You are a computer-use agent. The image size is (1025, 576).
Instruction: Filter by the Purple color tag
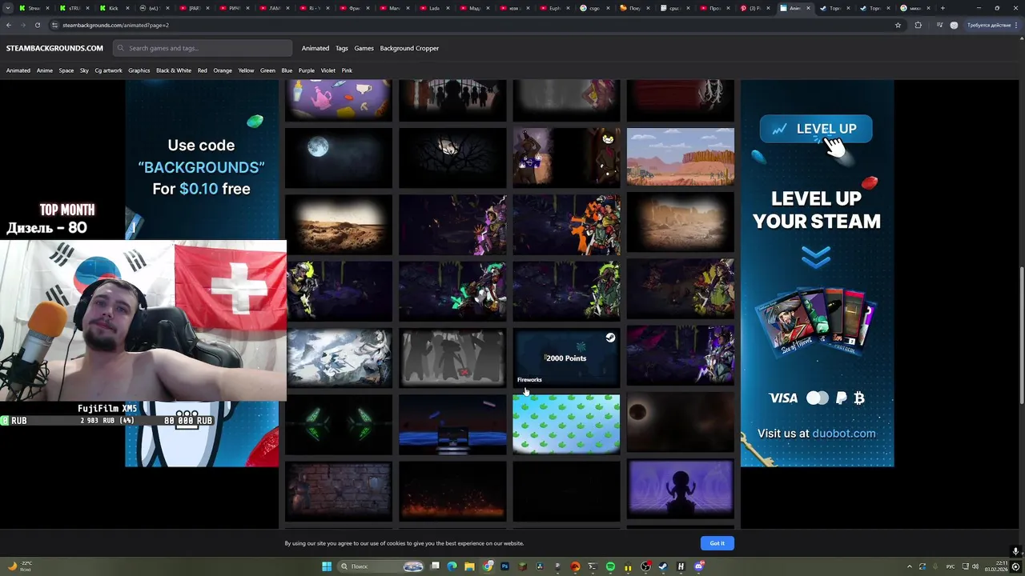click(307, 70)
